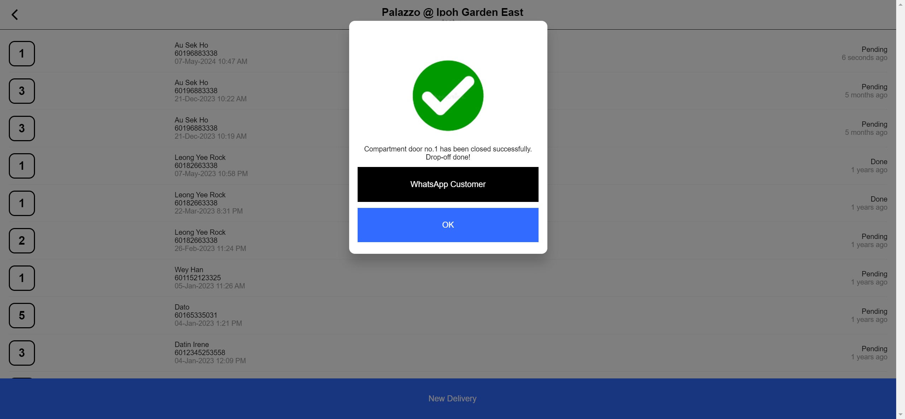Click the Palazzo @ Ipoh Garden East title
The width and height of the screenshot is (905, 419).
click(452, 12)
